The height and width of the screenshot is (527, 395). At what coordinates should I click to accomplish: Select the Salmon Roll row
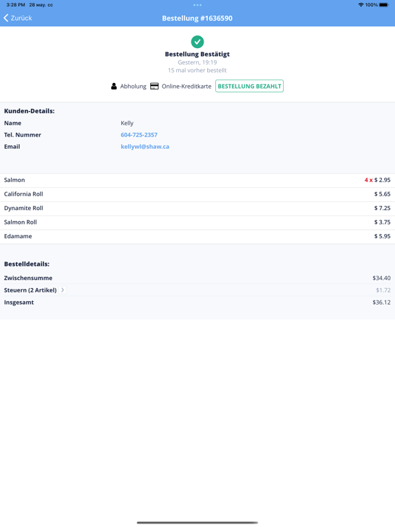tap(197, 222)
